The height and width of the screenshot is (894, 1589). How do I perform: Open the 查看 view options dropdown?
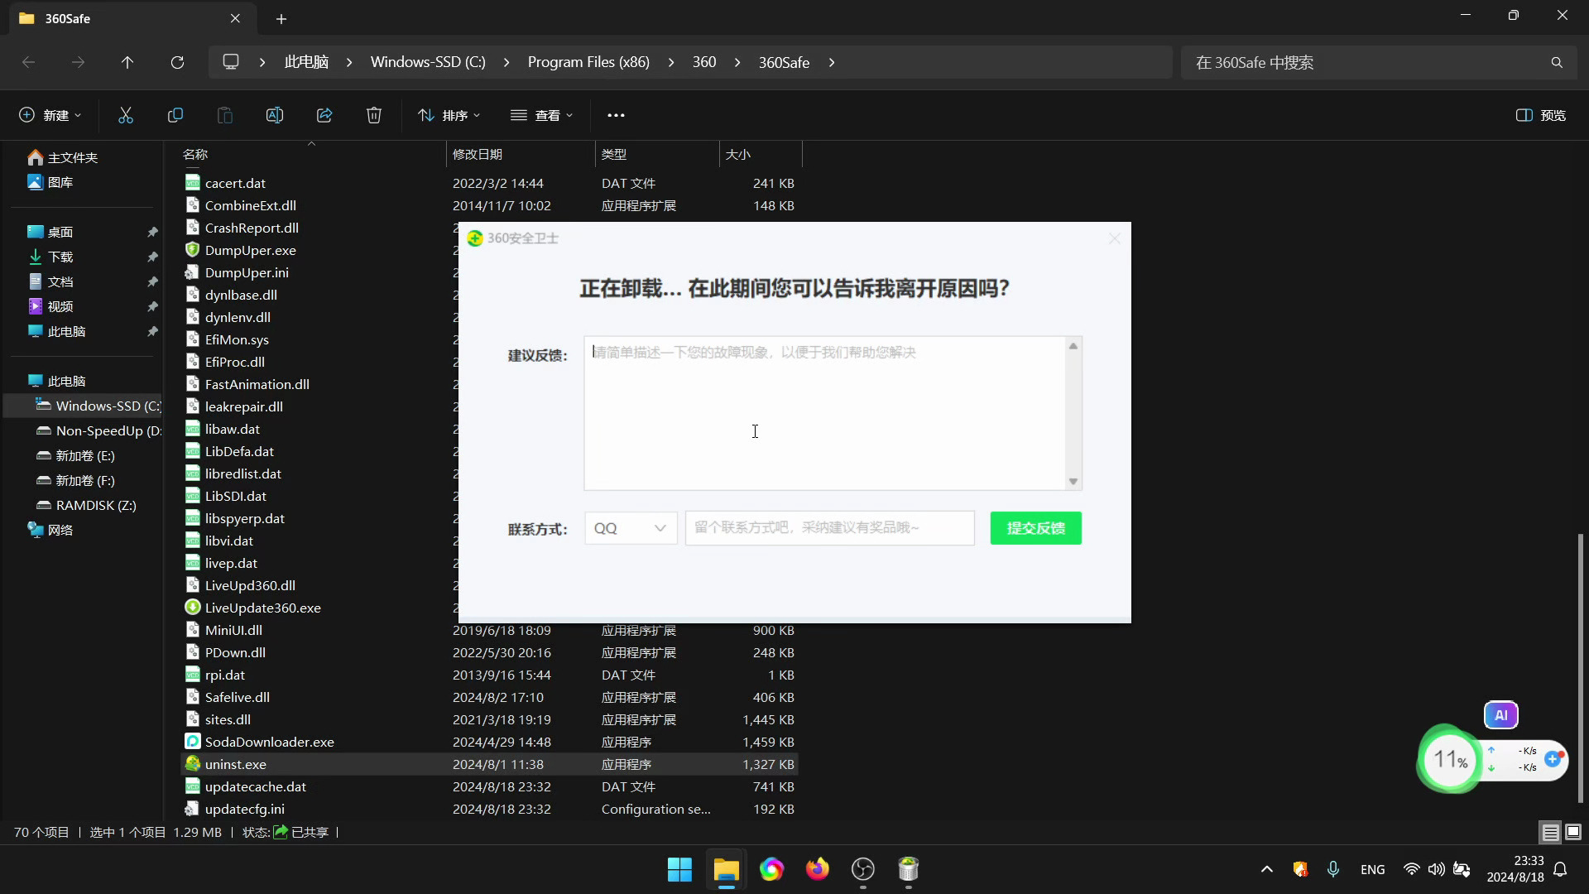click(x=542, y=115)
